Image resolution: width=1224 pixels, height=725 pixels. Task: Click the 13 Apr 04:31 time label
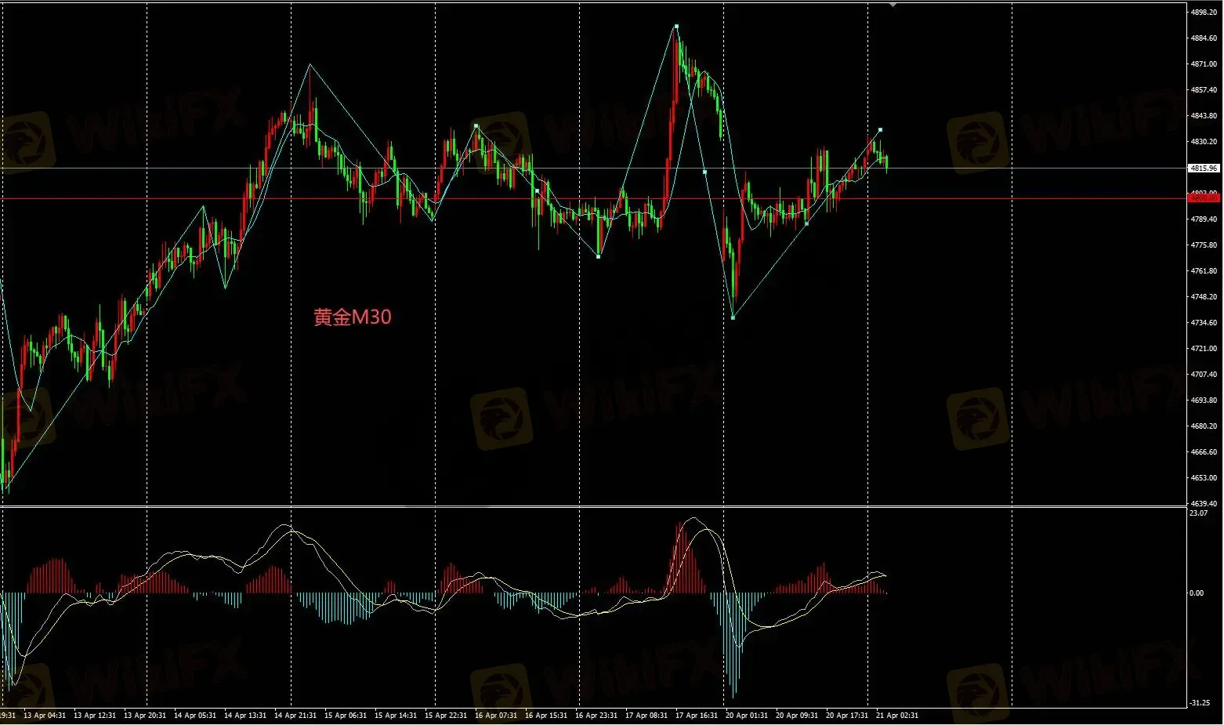pos(45,716)
